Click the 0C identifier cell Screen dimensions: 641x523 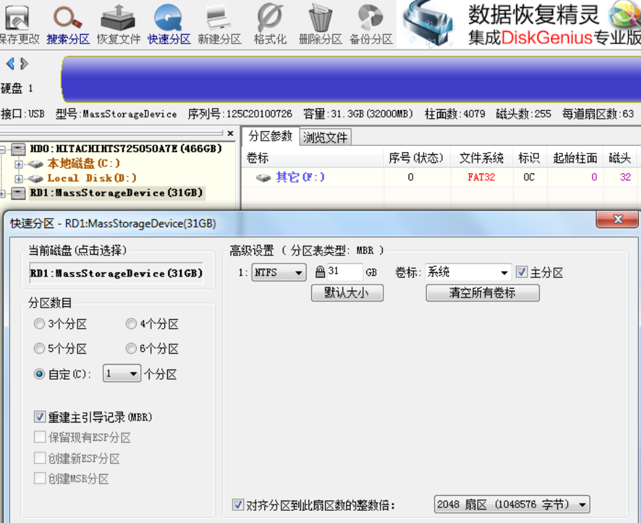pyautogui.click(x=529, y=177)
